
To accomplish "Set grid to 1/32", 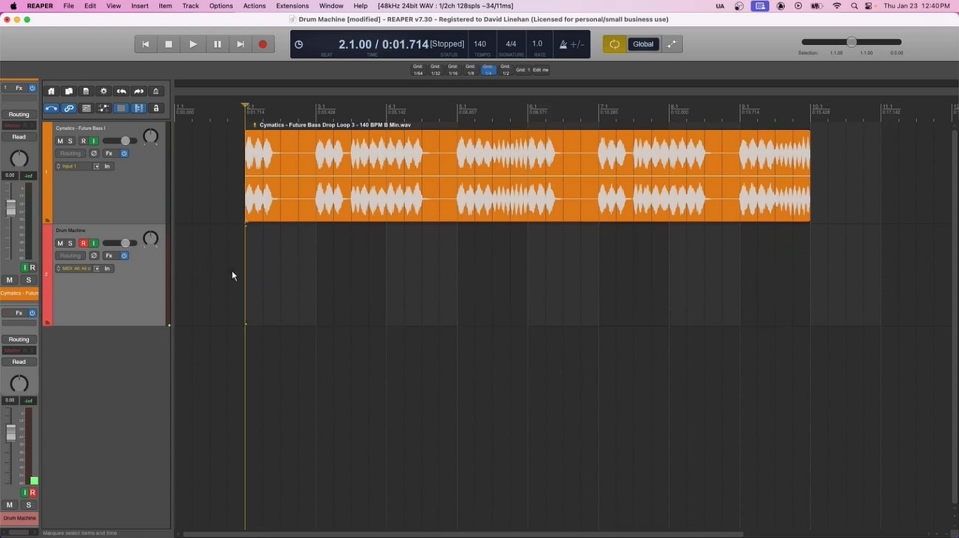I will (x=436, y=70).
